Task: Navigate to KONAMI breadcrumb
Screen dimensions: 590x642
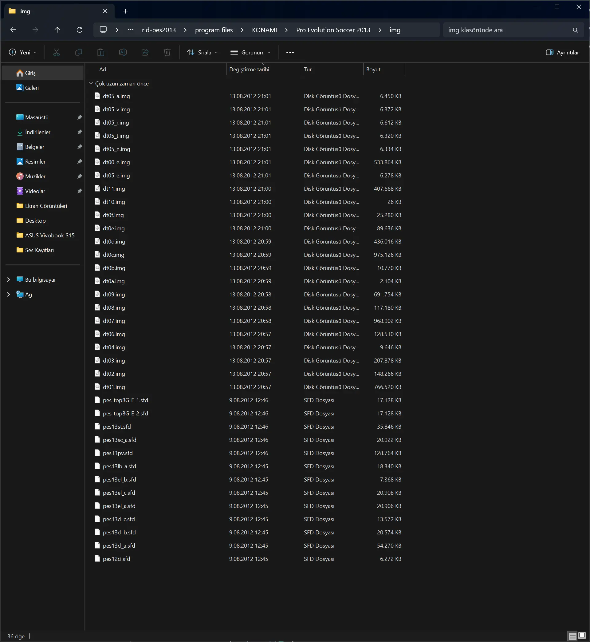Action: point(264,30)
